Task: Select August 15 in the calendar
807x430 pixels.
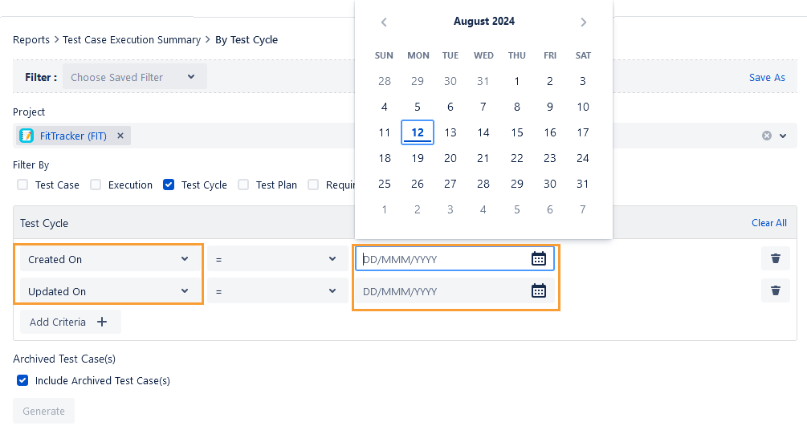Action: [x=517, y=132]
